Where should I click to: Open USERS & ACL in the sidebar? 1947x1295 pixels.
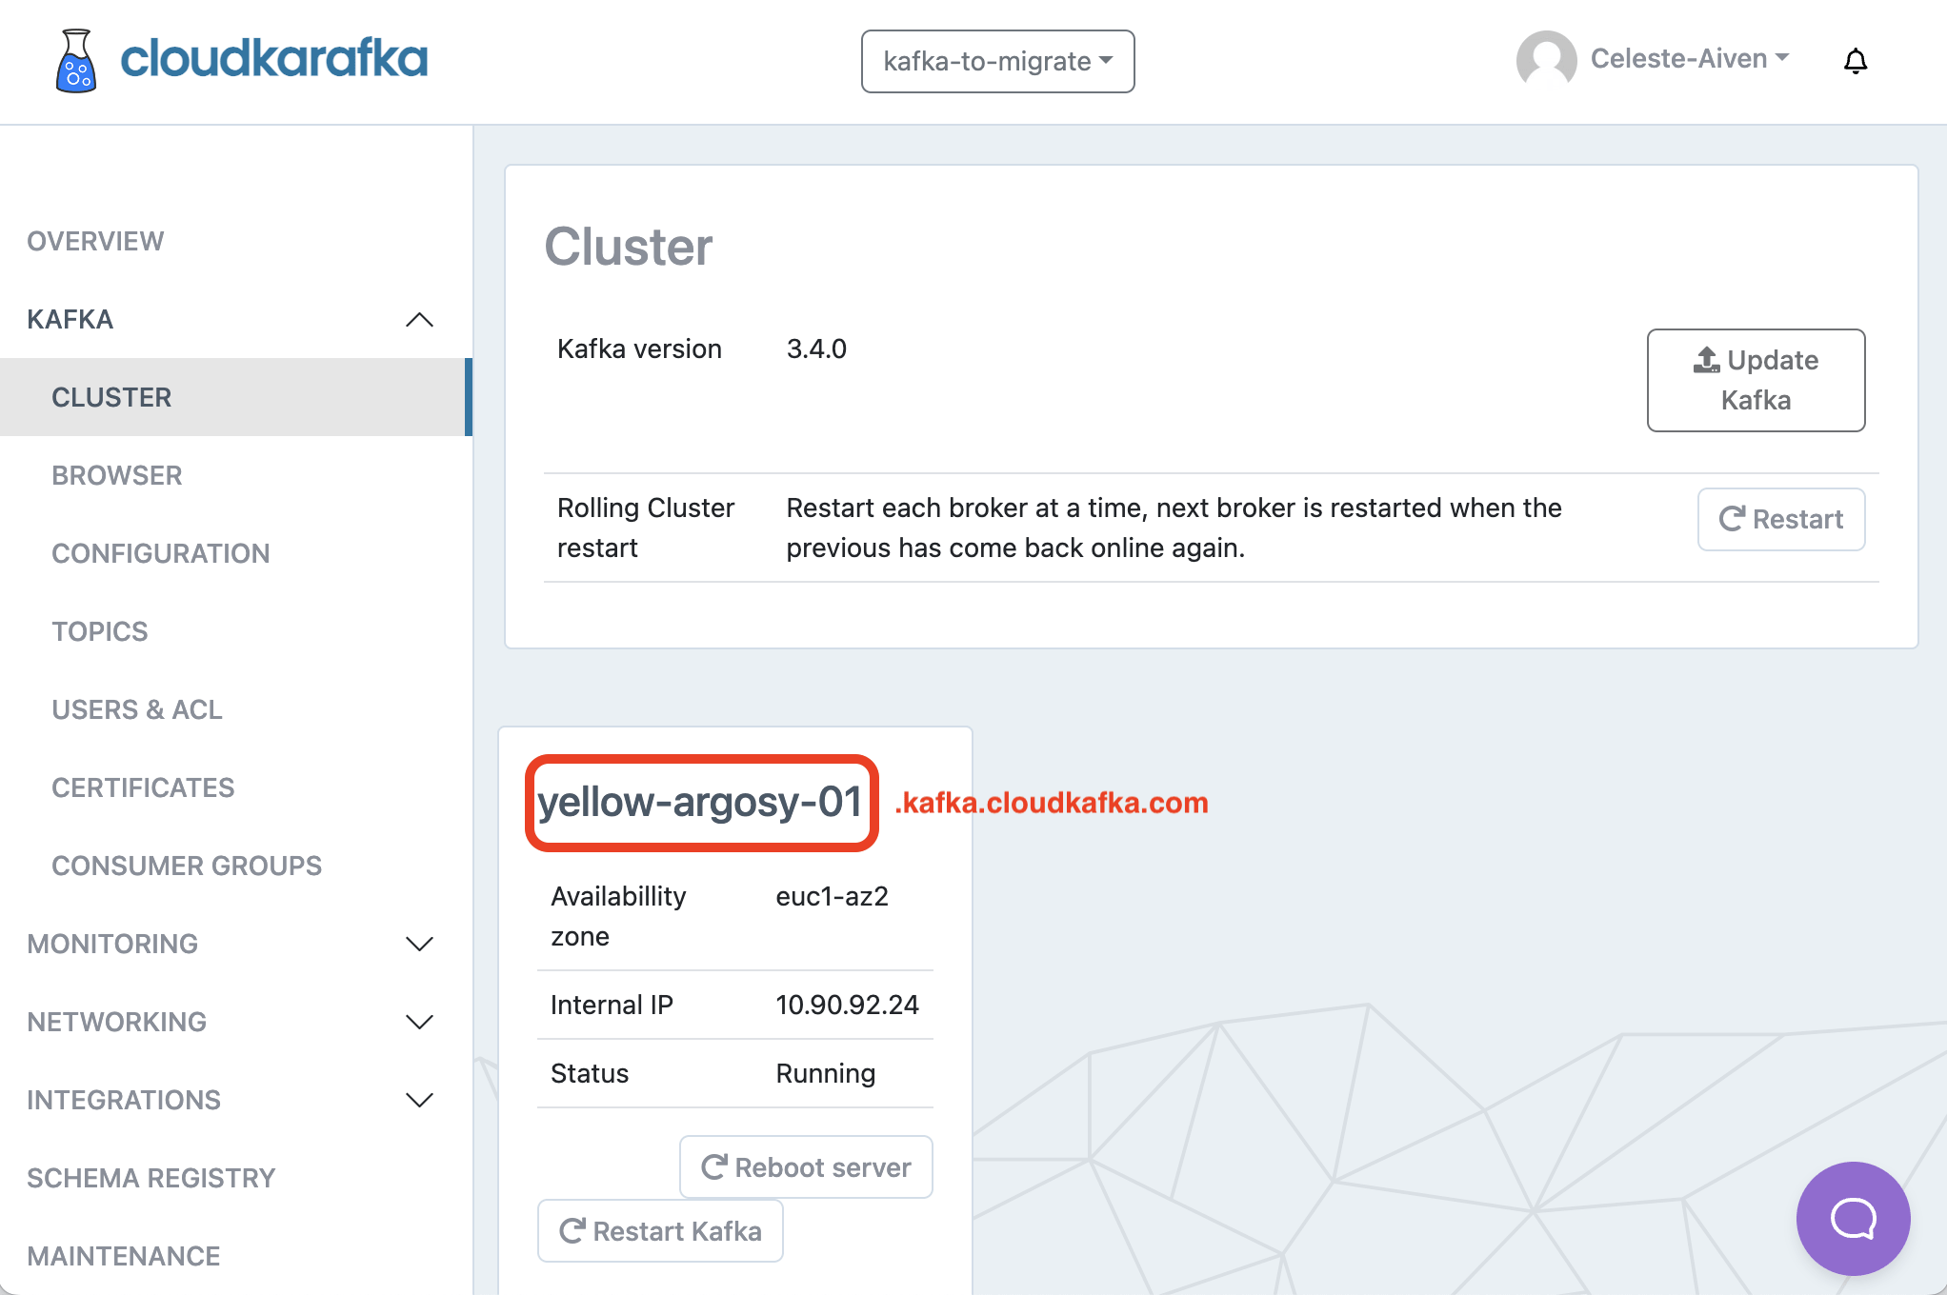[x=137, y=709]
